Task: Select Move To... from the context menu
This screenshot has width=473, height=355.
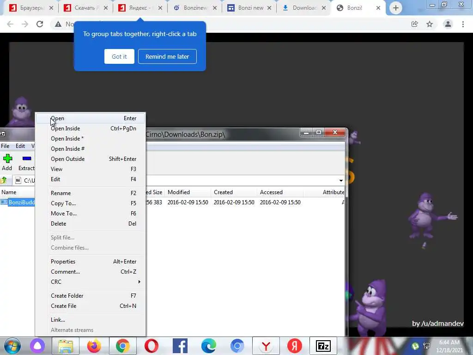Action: 91,214
